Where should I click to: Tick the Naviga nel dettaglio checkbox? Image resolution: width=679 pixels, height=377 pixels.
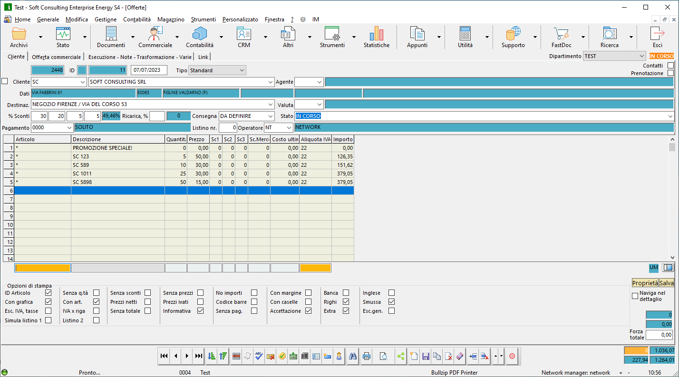click(635, 296)
